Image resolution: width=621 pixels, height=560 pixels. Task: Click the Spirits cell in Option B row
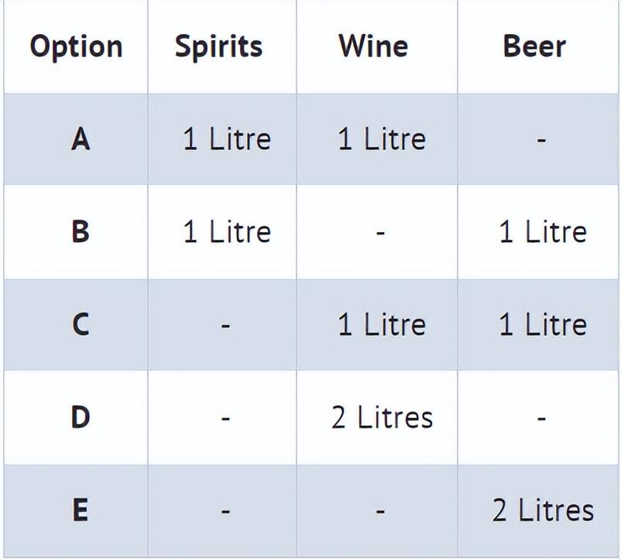pyautogui.click(x=227, y=231)
